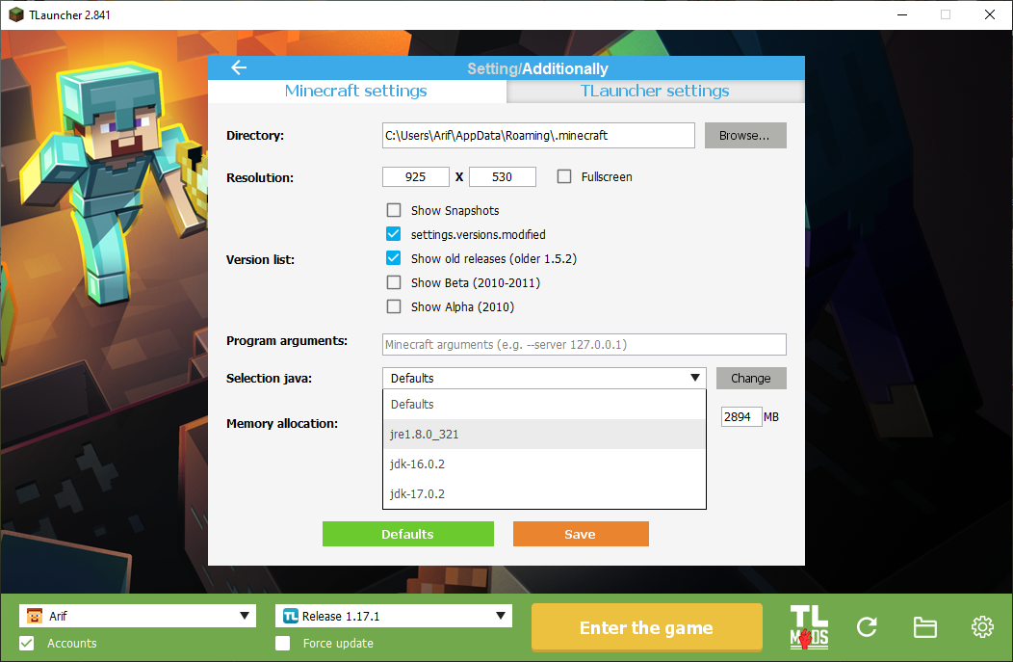Uncheck the Accounts checkbox

tap(27, 644)
